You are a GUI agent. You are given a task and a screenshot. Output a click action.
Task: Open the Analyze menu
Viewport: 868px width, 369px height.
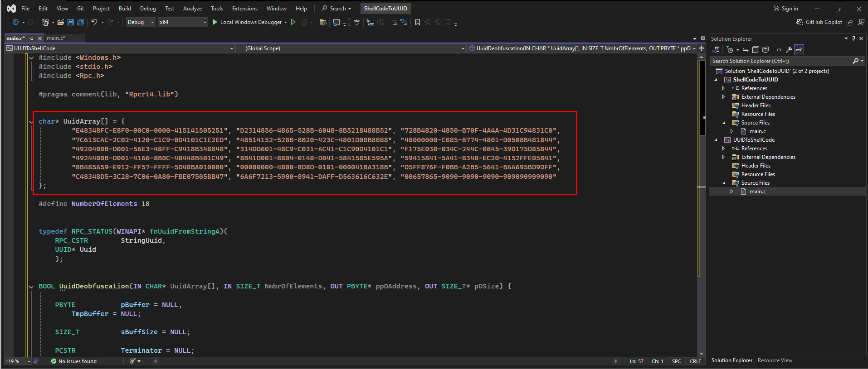point(192,9)
